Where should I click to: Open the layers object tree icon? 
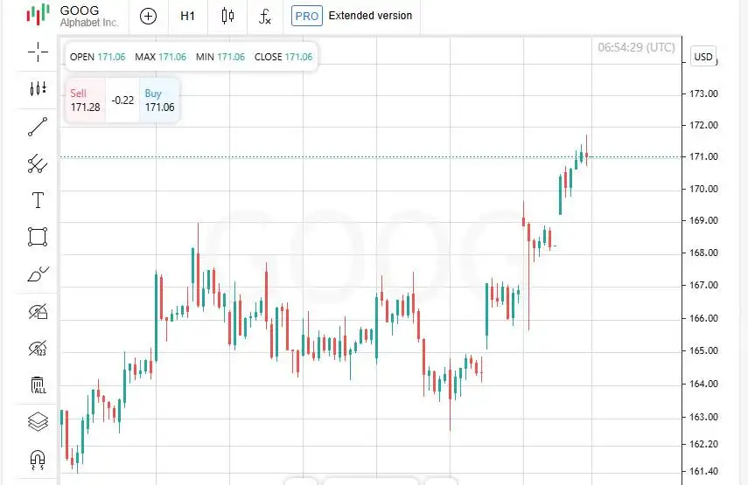pyautogui.click(x=38, y=421)
